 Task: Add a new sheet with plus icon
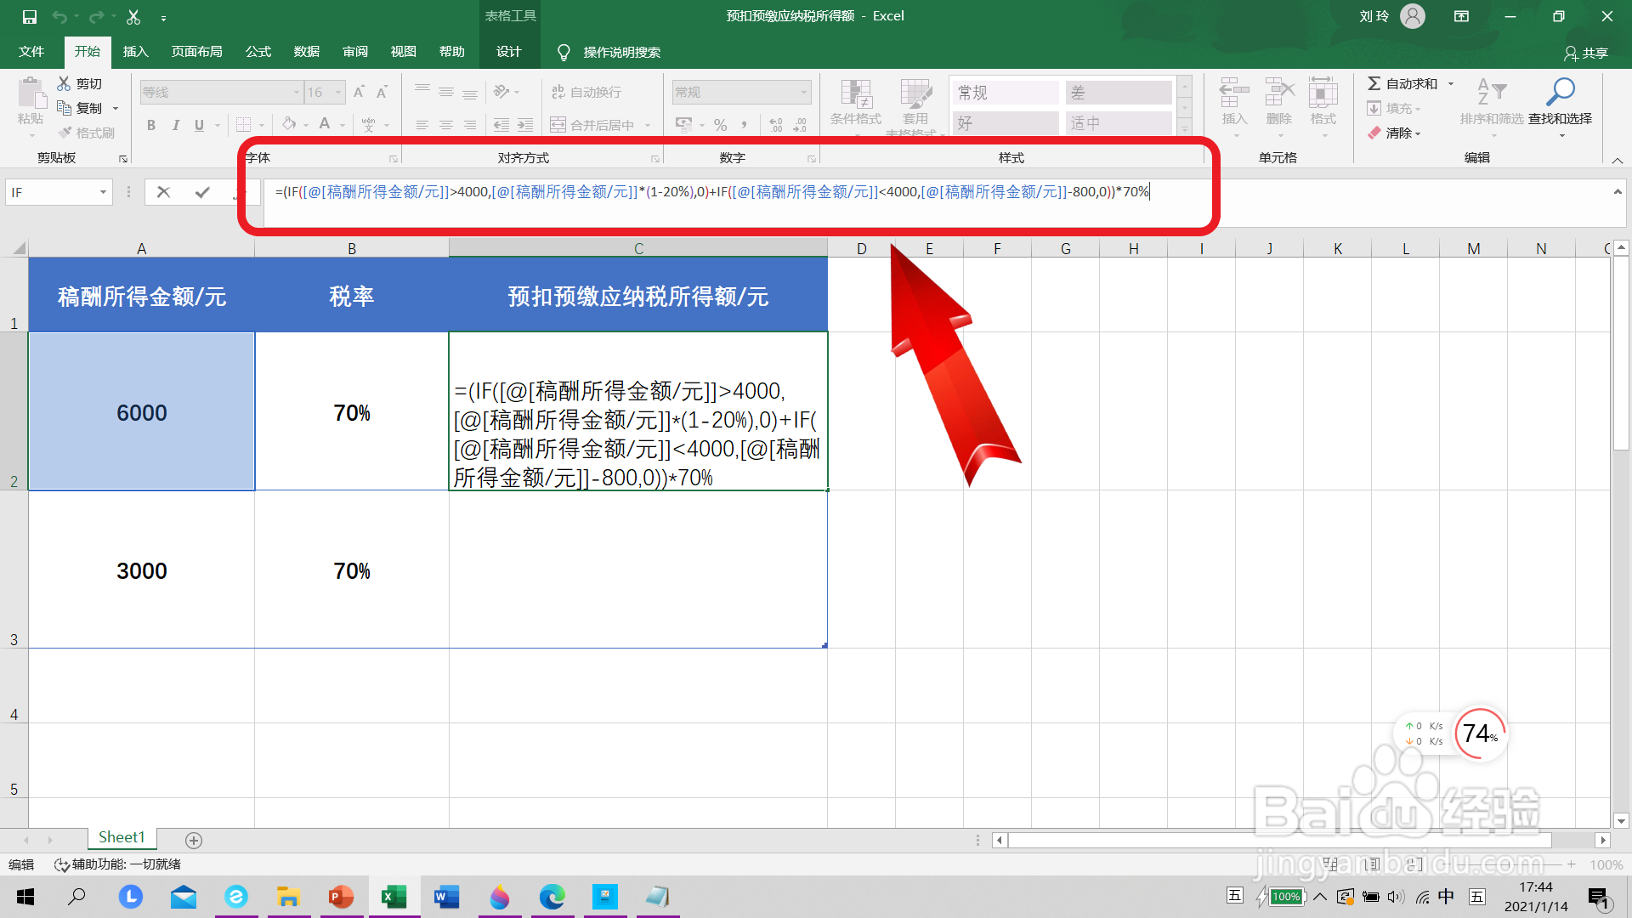point(194,840)
